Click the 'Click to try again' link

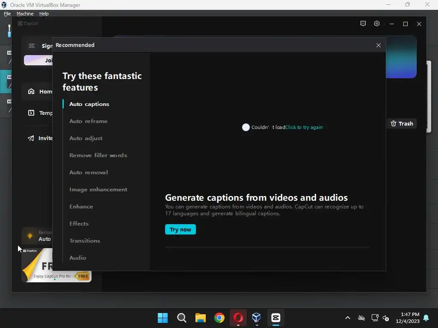[304, 127]
